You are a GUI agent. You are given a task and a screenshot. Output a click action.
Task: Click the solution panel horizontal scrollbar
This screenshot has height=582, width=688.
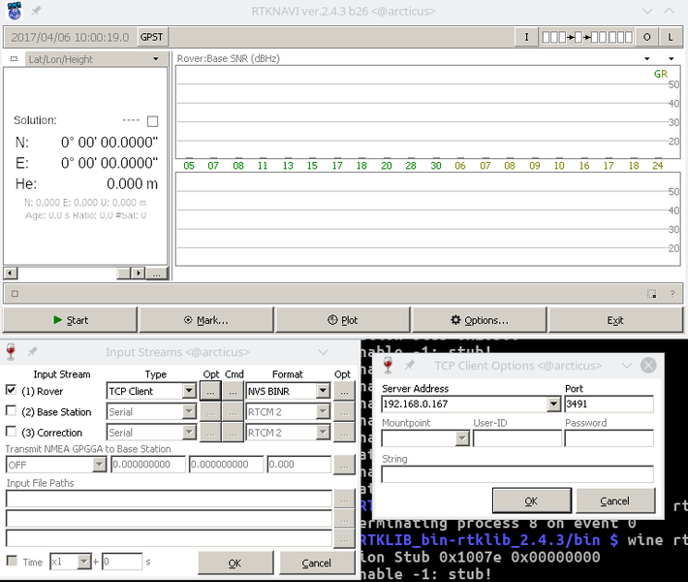click(x=68, y=274)
